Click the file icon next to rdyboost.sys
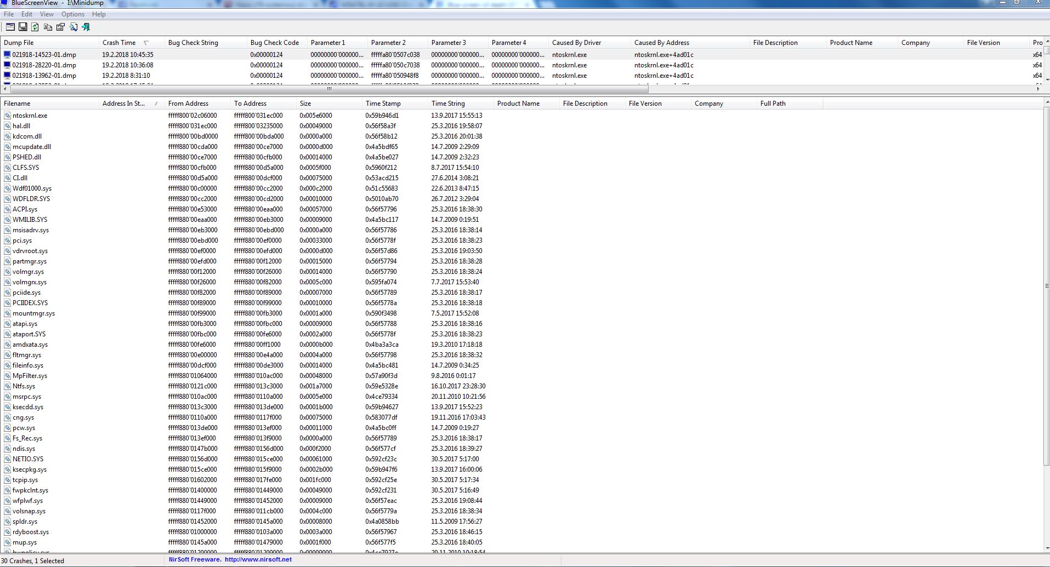 (x=7, y=532)
